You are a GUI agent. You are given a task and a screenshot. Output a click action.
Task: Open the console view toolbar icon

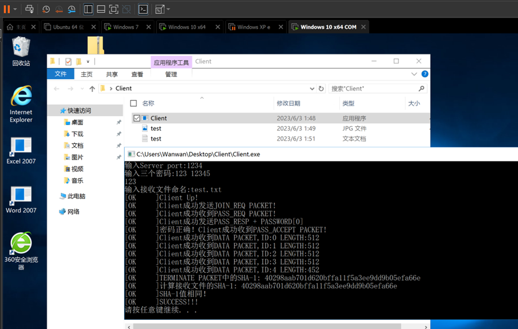point(143,9)
